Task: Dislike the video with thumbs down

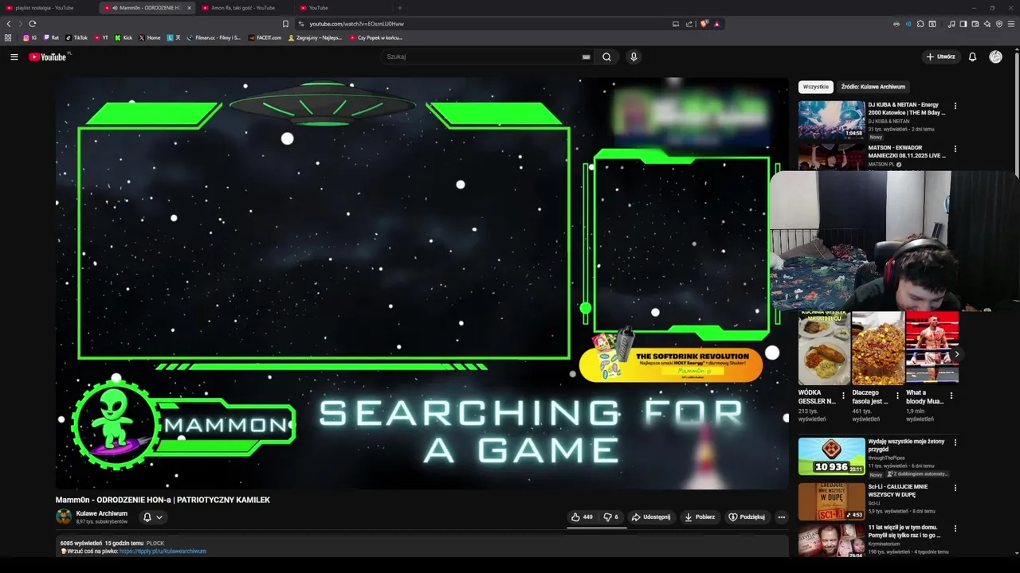Action: coord(610,517)
